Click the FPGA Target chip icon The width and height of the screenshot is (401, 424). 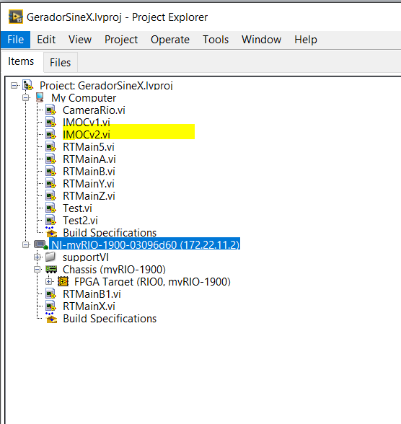(63, 282)
